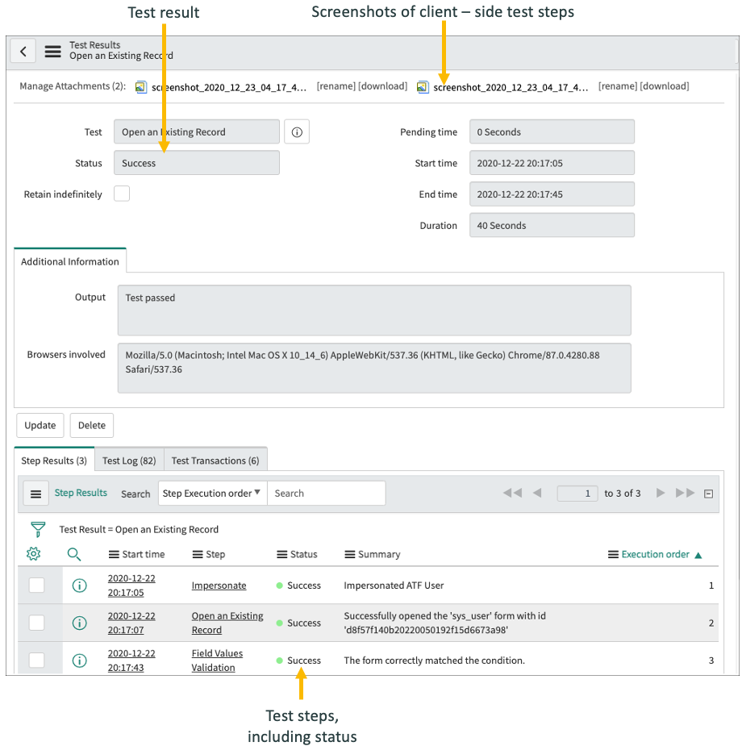The height and width of the screenshot is (746, 742).
Task: Switch to the Test Log tab
Action: (x=128, y=460)
